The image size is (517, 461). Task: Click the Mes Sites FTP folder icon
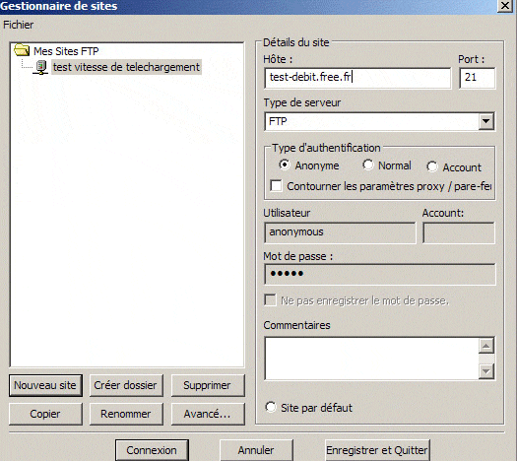click(22, 50)
